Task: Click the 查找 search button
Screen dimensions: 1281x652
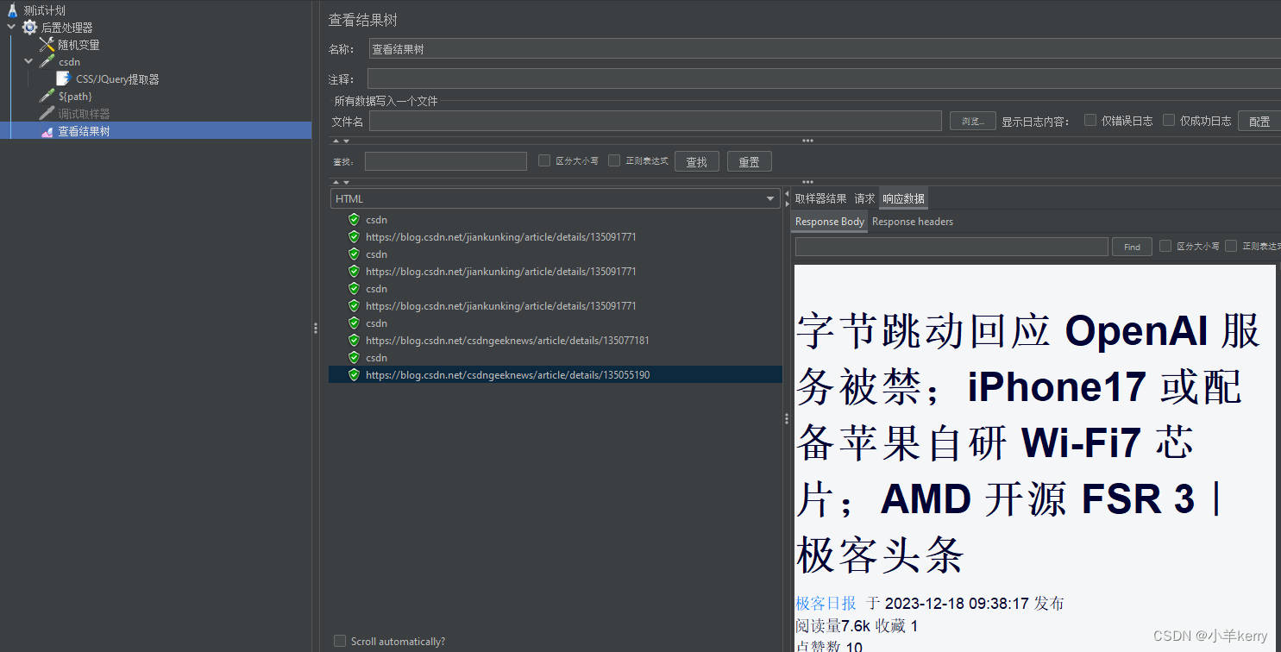Action: [x=697, y=161]
